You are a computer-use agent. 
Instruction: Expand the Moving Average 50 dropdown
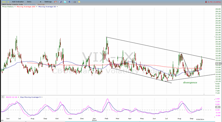[x=57, y=7]
